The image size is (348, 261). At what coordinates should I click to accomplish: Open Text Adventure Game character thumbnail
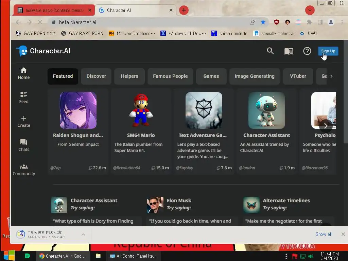pyautogui.click(x=204, y=110)
